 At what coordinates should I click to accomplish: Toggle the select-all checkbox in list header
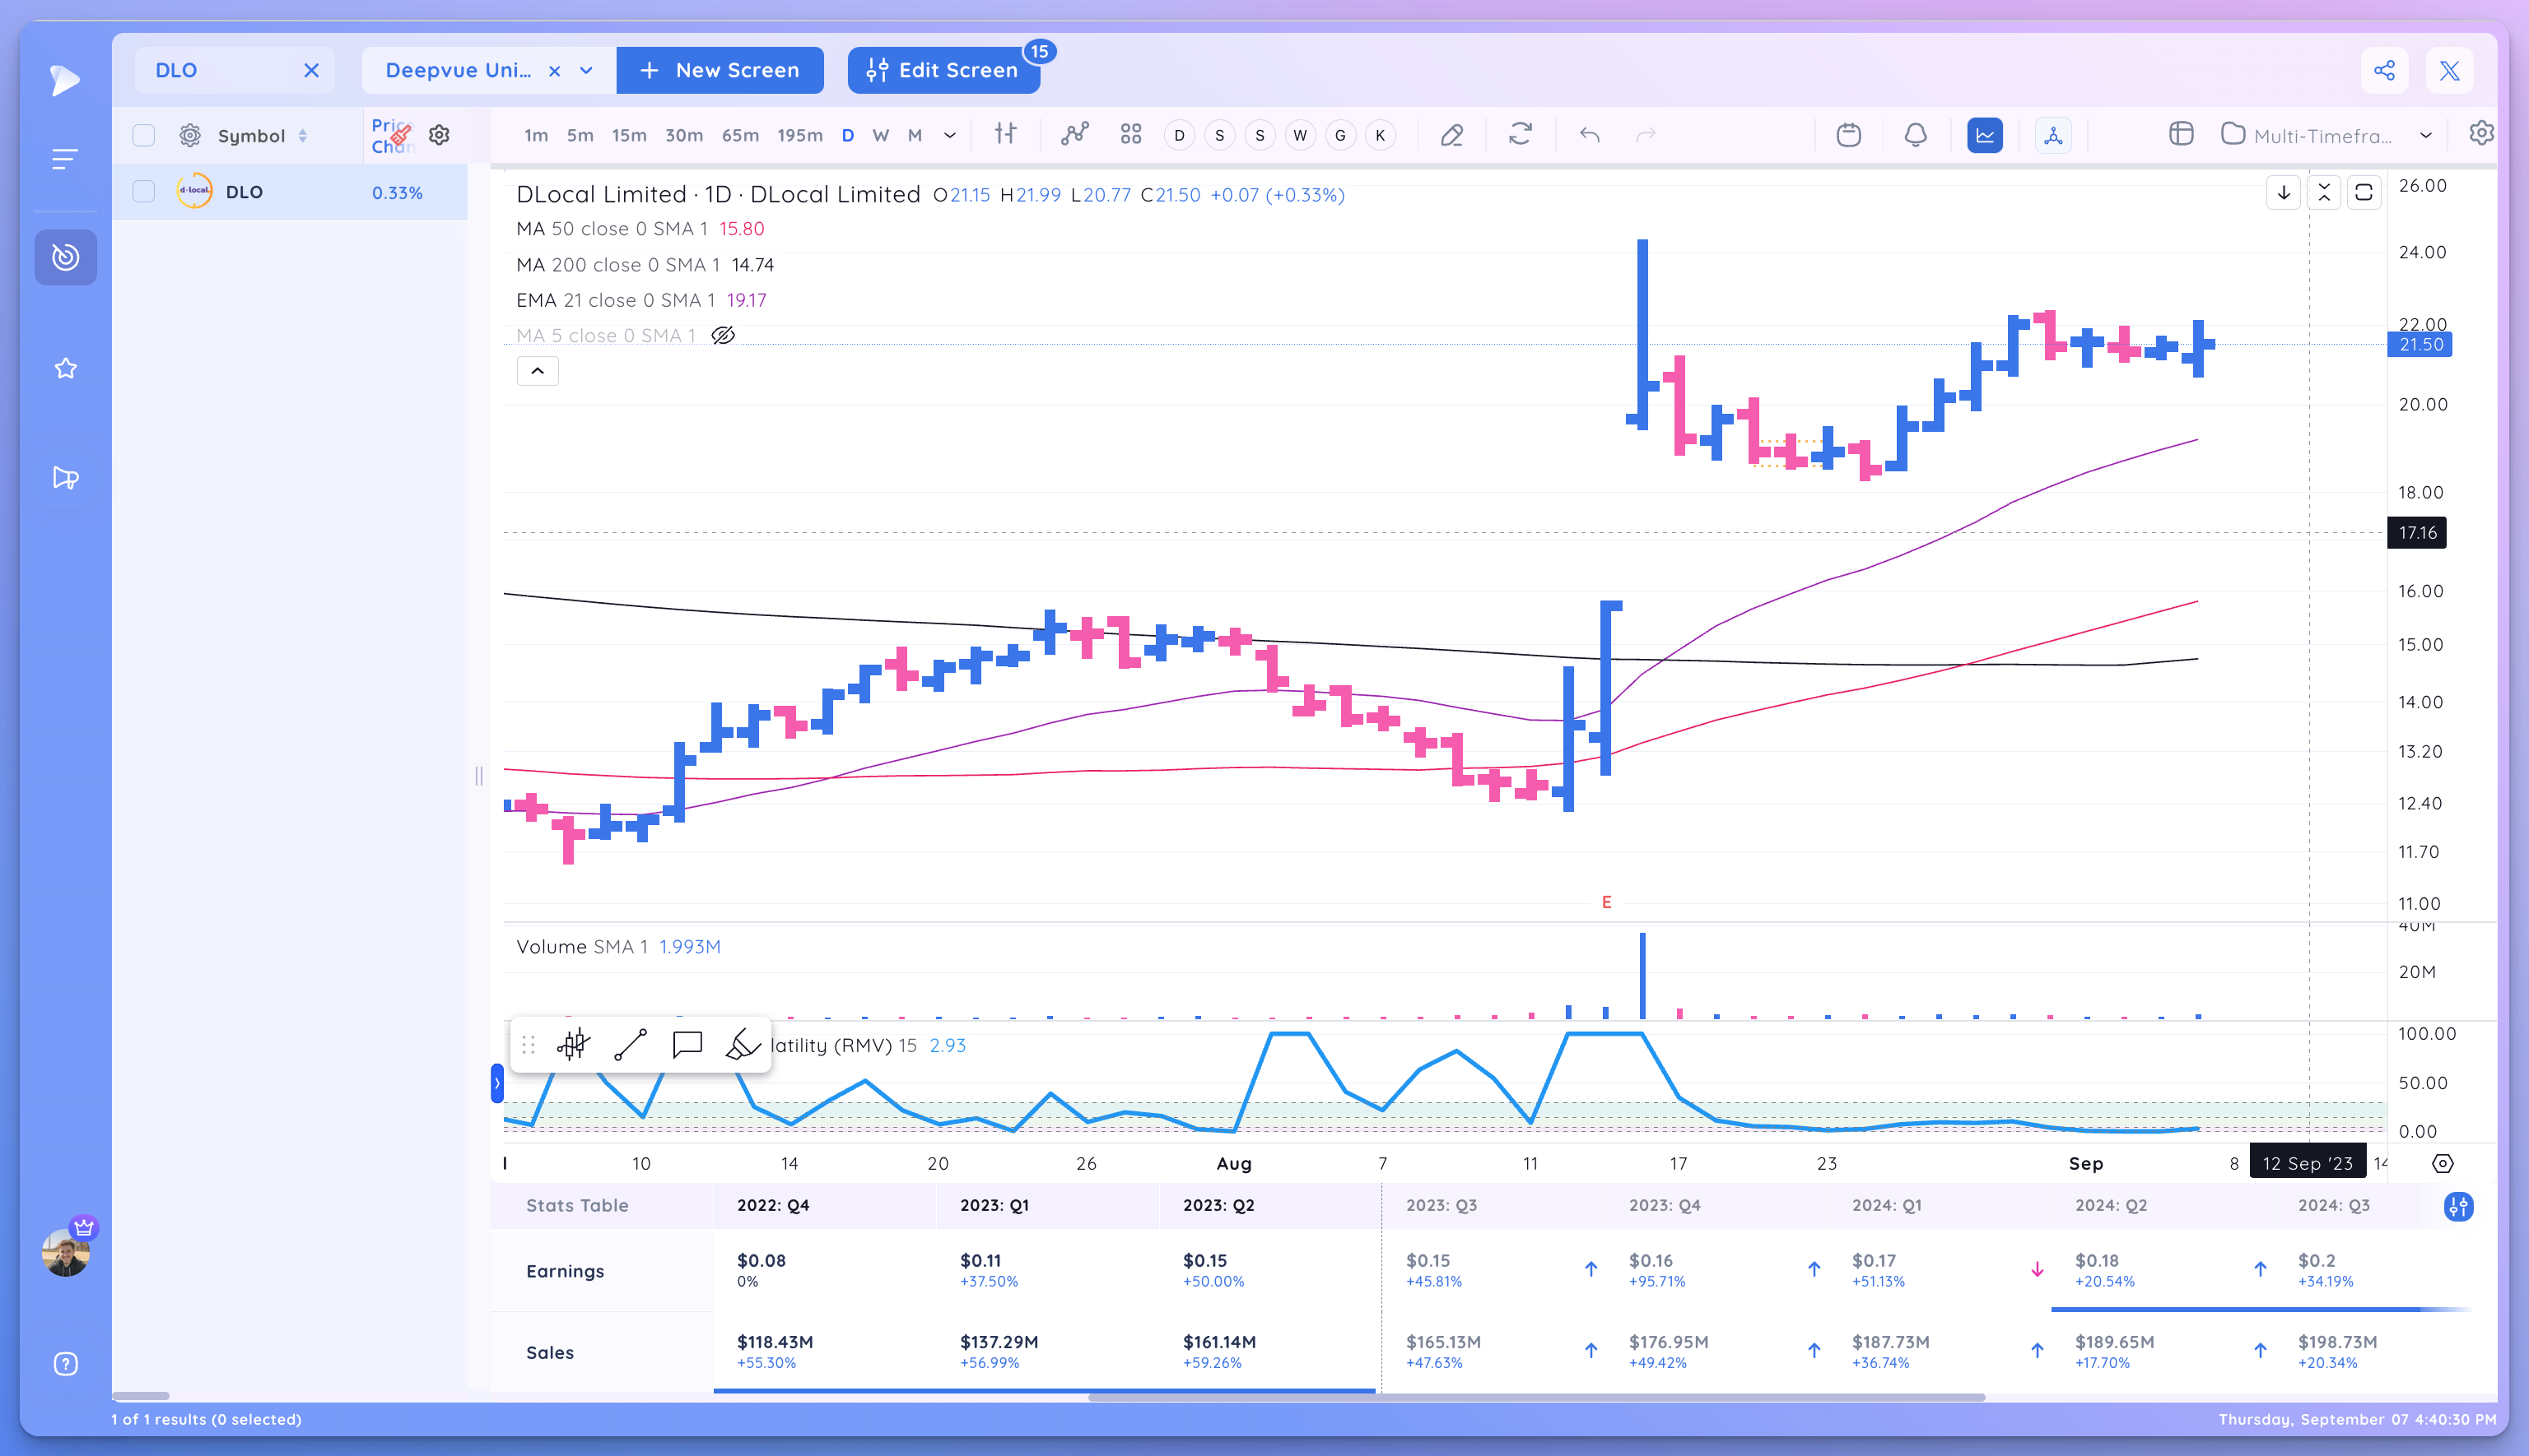coord(144,135)
